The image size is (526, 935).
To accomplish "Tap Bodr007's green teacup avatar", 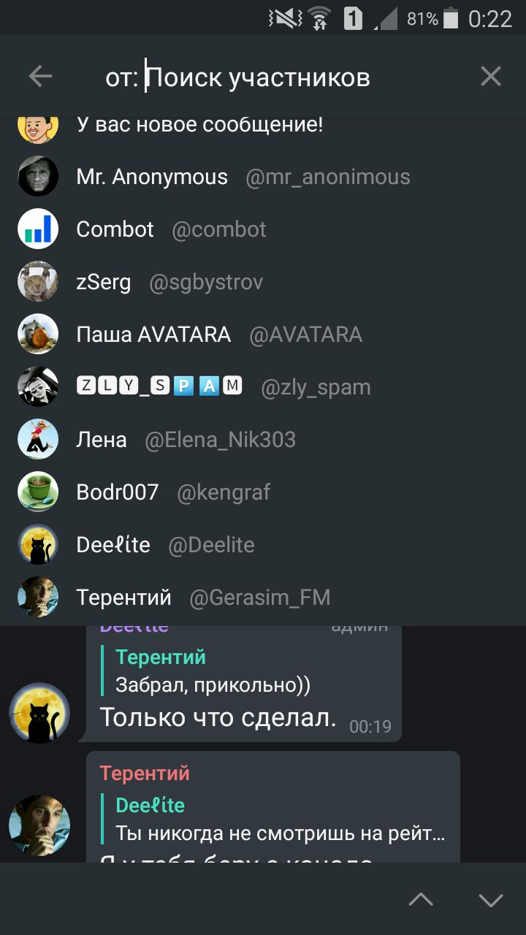I will point(38,492).
